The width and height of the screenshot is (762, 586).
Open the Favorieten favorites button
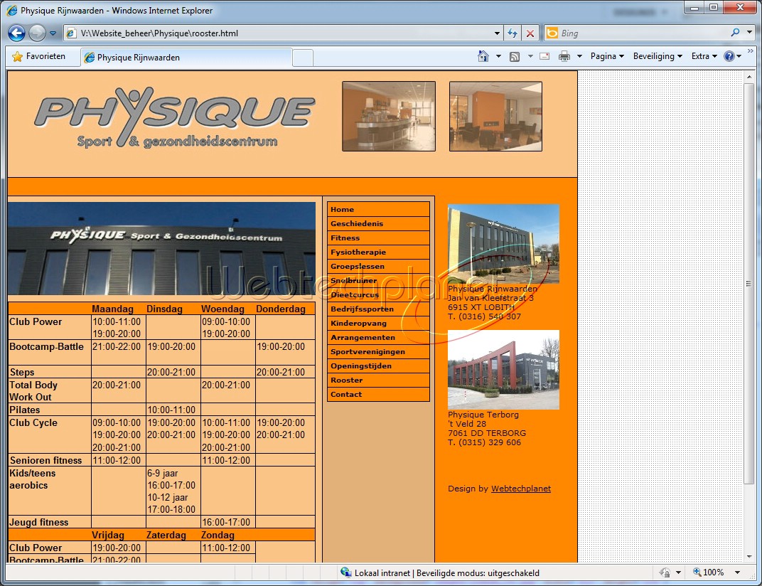coord(39,56)
